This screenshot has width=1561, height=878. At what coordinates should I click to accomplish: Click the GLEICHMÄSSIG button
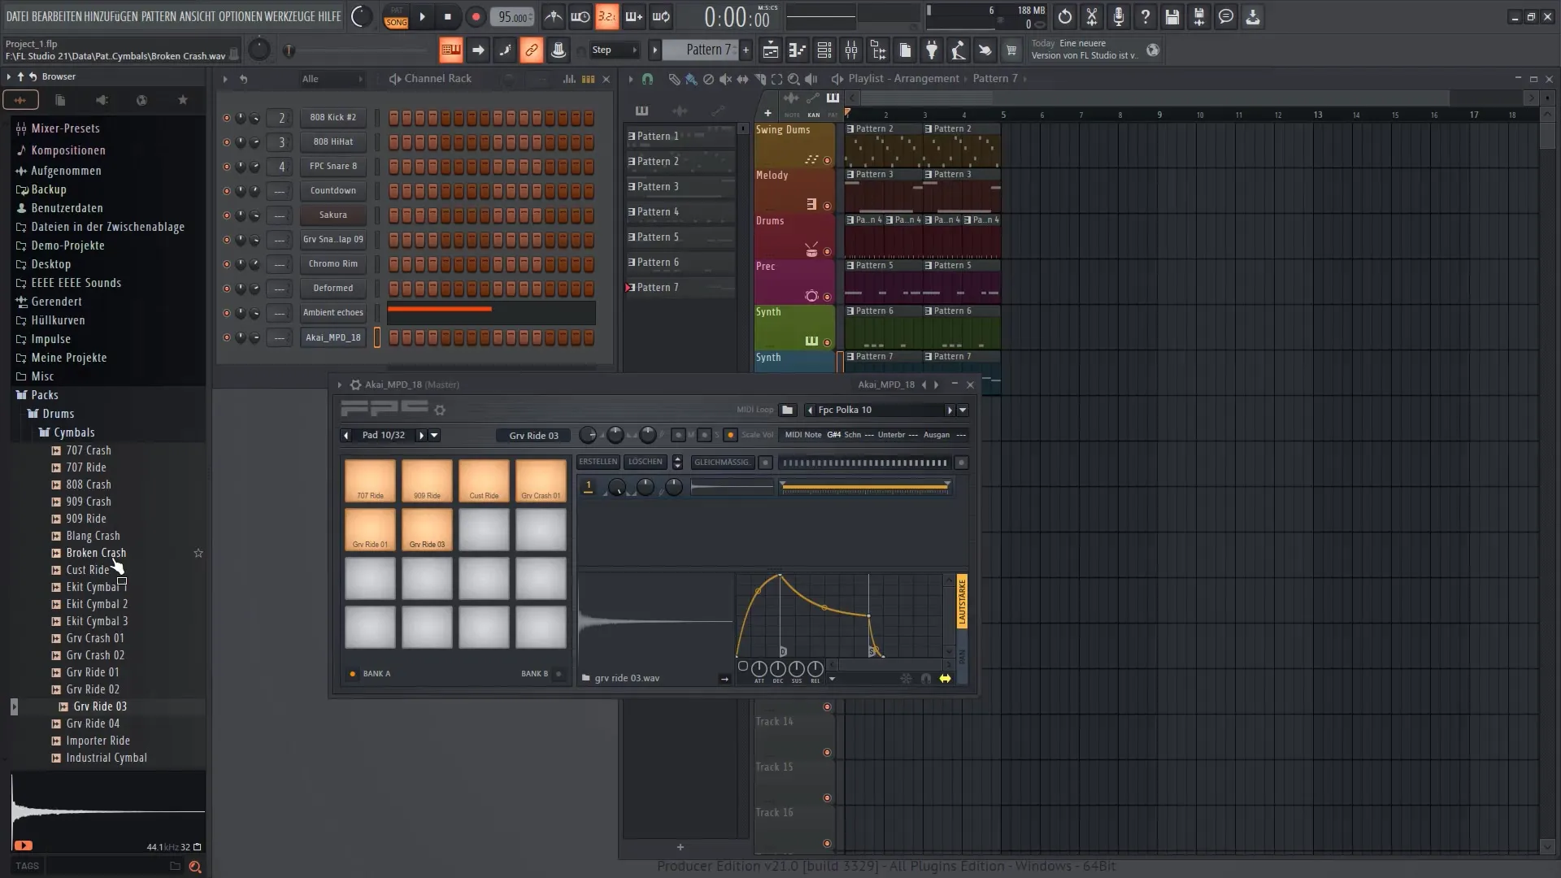[x=722, y=463]
